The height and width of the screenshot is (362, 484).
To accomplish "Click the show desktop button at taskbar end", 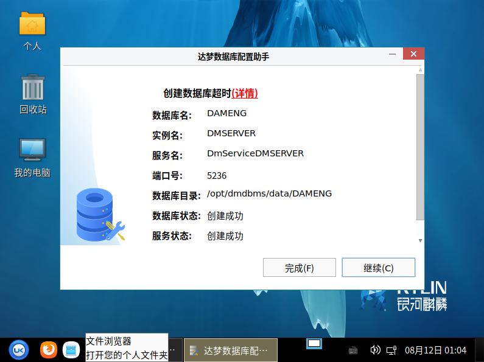I will point(479,350).
